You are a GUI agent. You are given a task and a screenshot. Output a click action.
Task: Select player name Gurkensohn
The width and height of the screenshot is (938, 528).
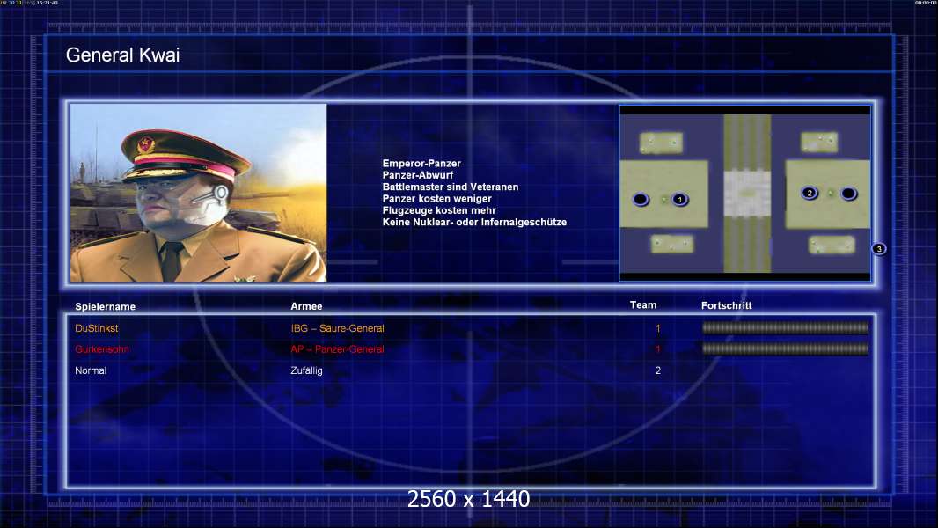(102, 349)
